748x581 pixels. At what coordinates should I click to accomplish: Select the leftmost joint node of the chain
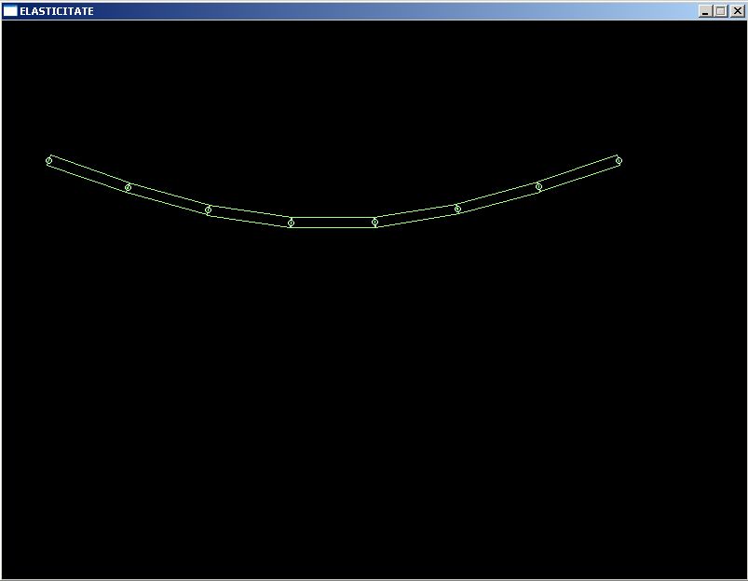[48, 161]
